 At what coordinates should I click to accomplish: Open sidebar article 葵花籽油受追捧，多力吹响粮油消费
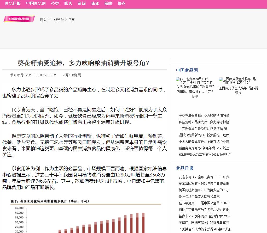click(x=204, y=116)
